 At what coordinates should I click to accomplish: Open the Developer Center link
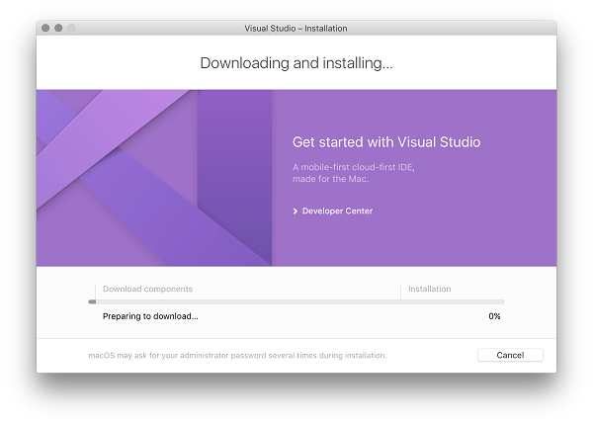337,211
